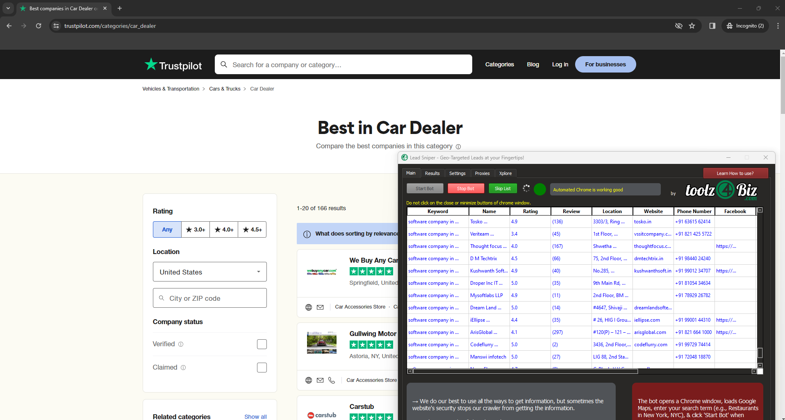The image size is (785, 420).
Task: Open Incognito profile indicator in Chrome
Action: tap(746, 26)
